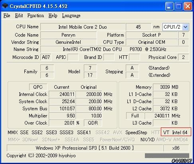Click the Platform value Socket P
194x164 pixels.
pos(152,35)
